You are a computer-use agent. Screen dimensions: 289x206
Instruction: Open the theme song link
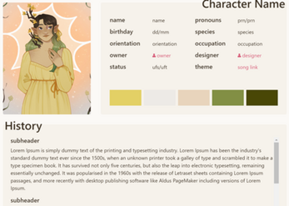[x=247, y=68]
